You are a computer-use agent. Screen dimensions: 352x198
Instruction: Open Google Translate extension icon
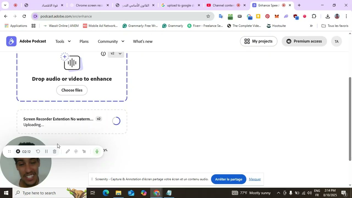tap(221, 16)
